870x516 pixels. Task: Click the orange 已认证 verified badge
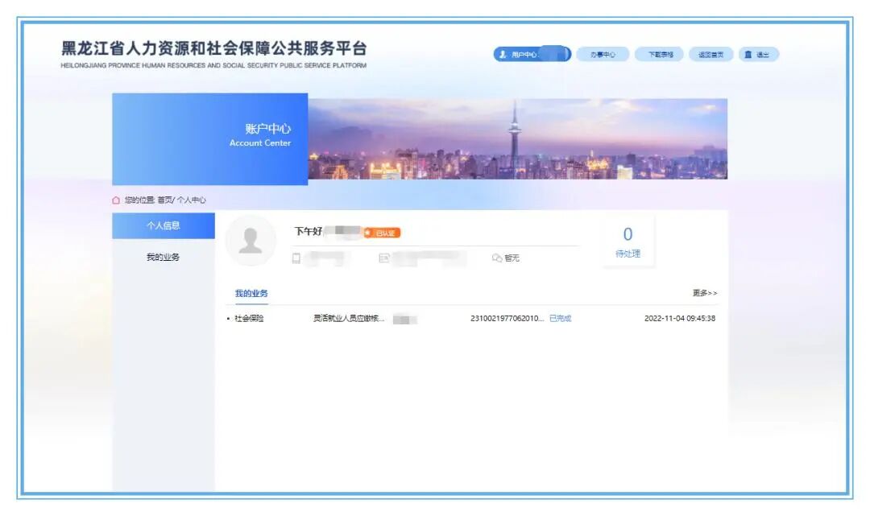click(x=382, y=233)
